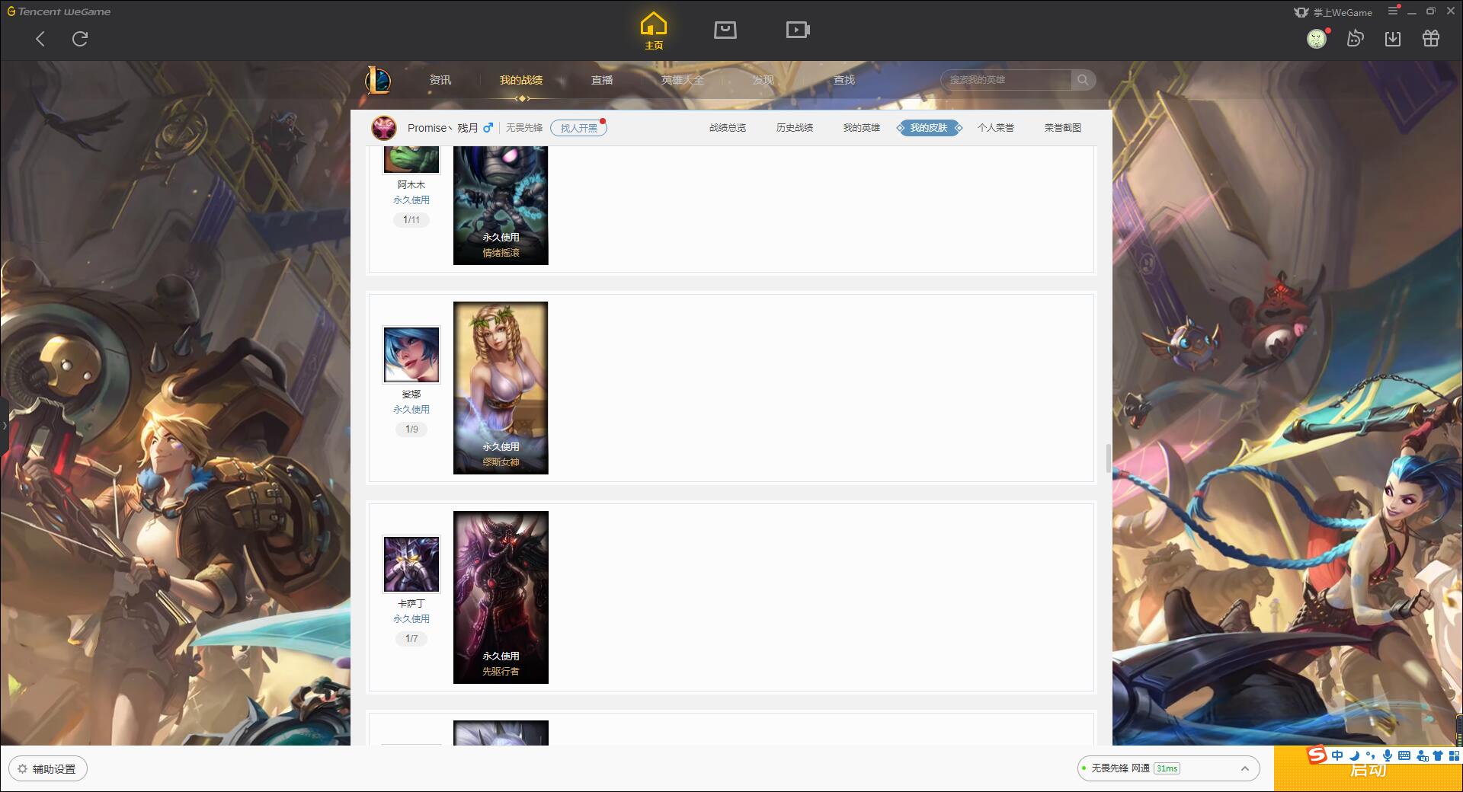Click the Tencent WeGame logo
The height and width of the screenshot is (792, 1463).
pos(59,11)
